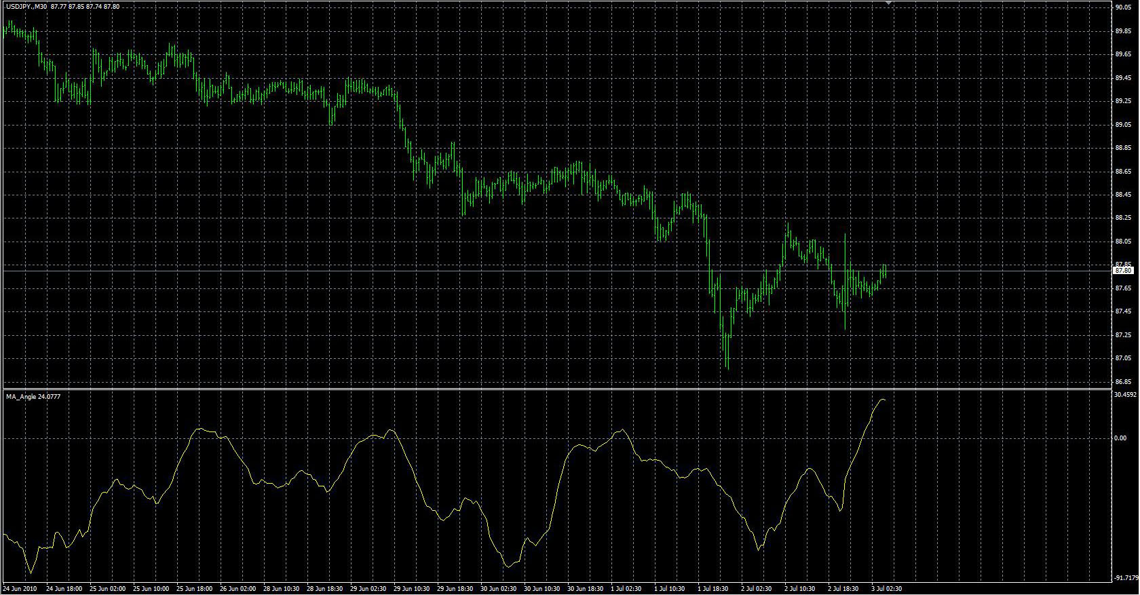1140x595 pixels.
Task: Click the 29 Jun 18:30 time label
Action: coord(455,589)
